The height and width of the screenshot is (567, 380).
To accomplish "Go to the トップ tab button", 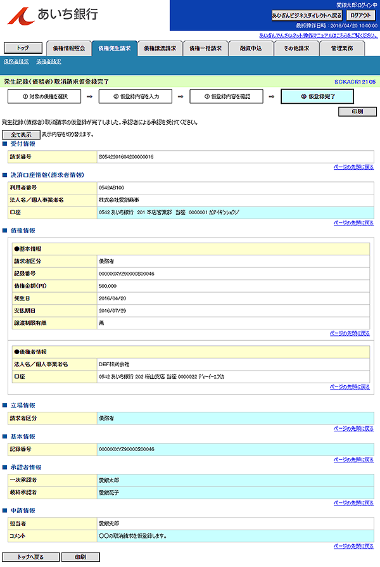I will click(23, 48).
